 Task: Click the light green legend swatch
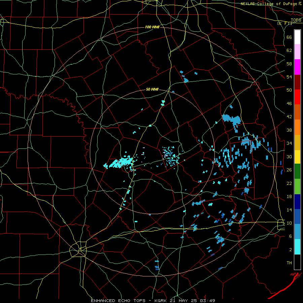point(297,187)
